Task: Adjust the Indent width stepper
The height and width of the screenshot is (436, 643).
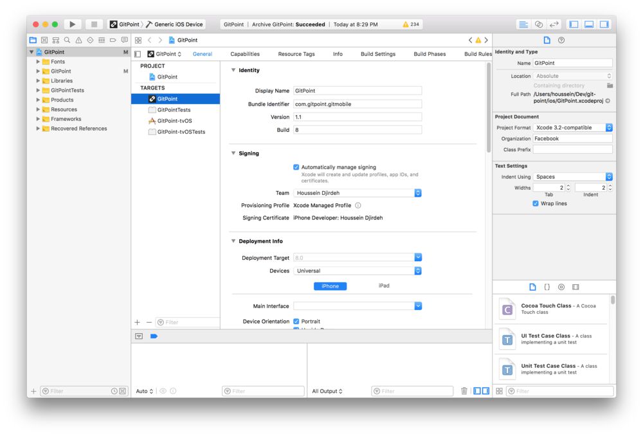Action: click(x=610, y=187)
